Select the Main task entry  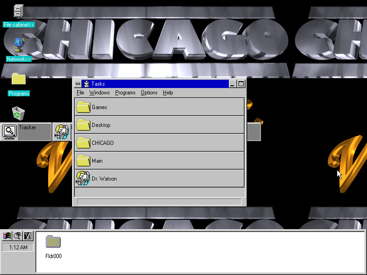coord(159,161)
